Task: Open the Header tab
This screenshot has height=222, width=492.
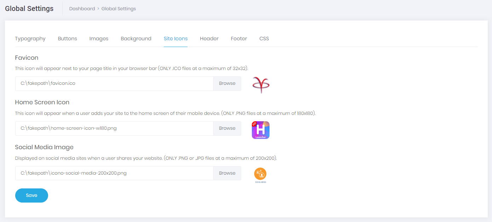Action: pos(209,39)
